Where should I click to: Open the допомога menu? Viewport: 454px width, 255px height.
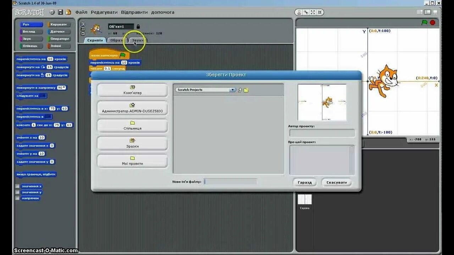[163, 12]
